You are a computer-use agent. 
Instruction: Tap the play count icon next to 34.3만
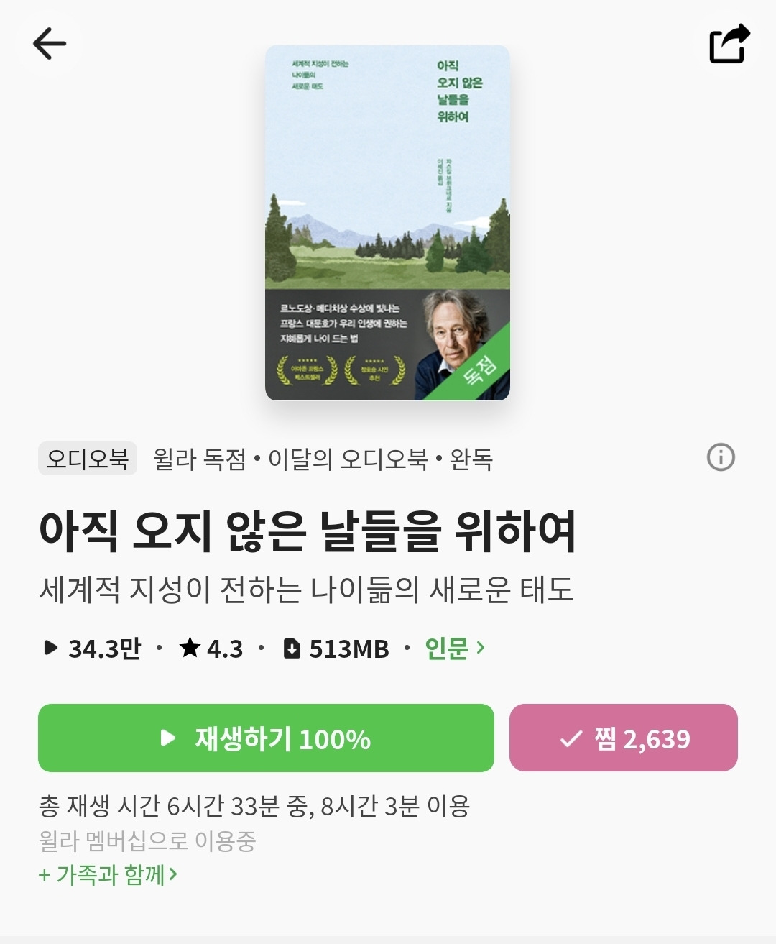click(x=50, y=648)
